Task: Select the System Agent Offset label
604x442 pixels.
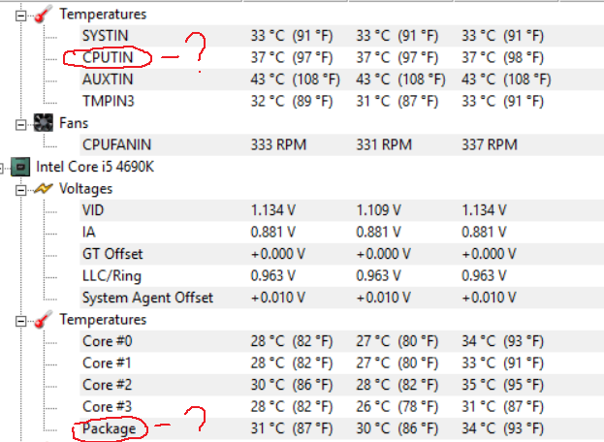Action: tap(147, 298)
